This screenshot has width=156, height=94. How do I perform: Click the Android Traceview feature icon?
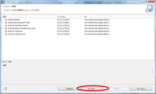[x=6, y=31]
